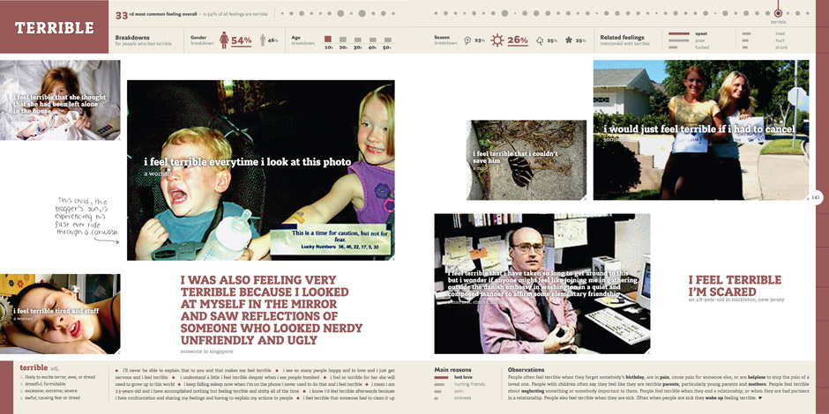Click the 'i would just feel terrible' caption

click(x=699, y=129)
